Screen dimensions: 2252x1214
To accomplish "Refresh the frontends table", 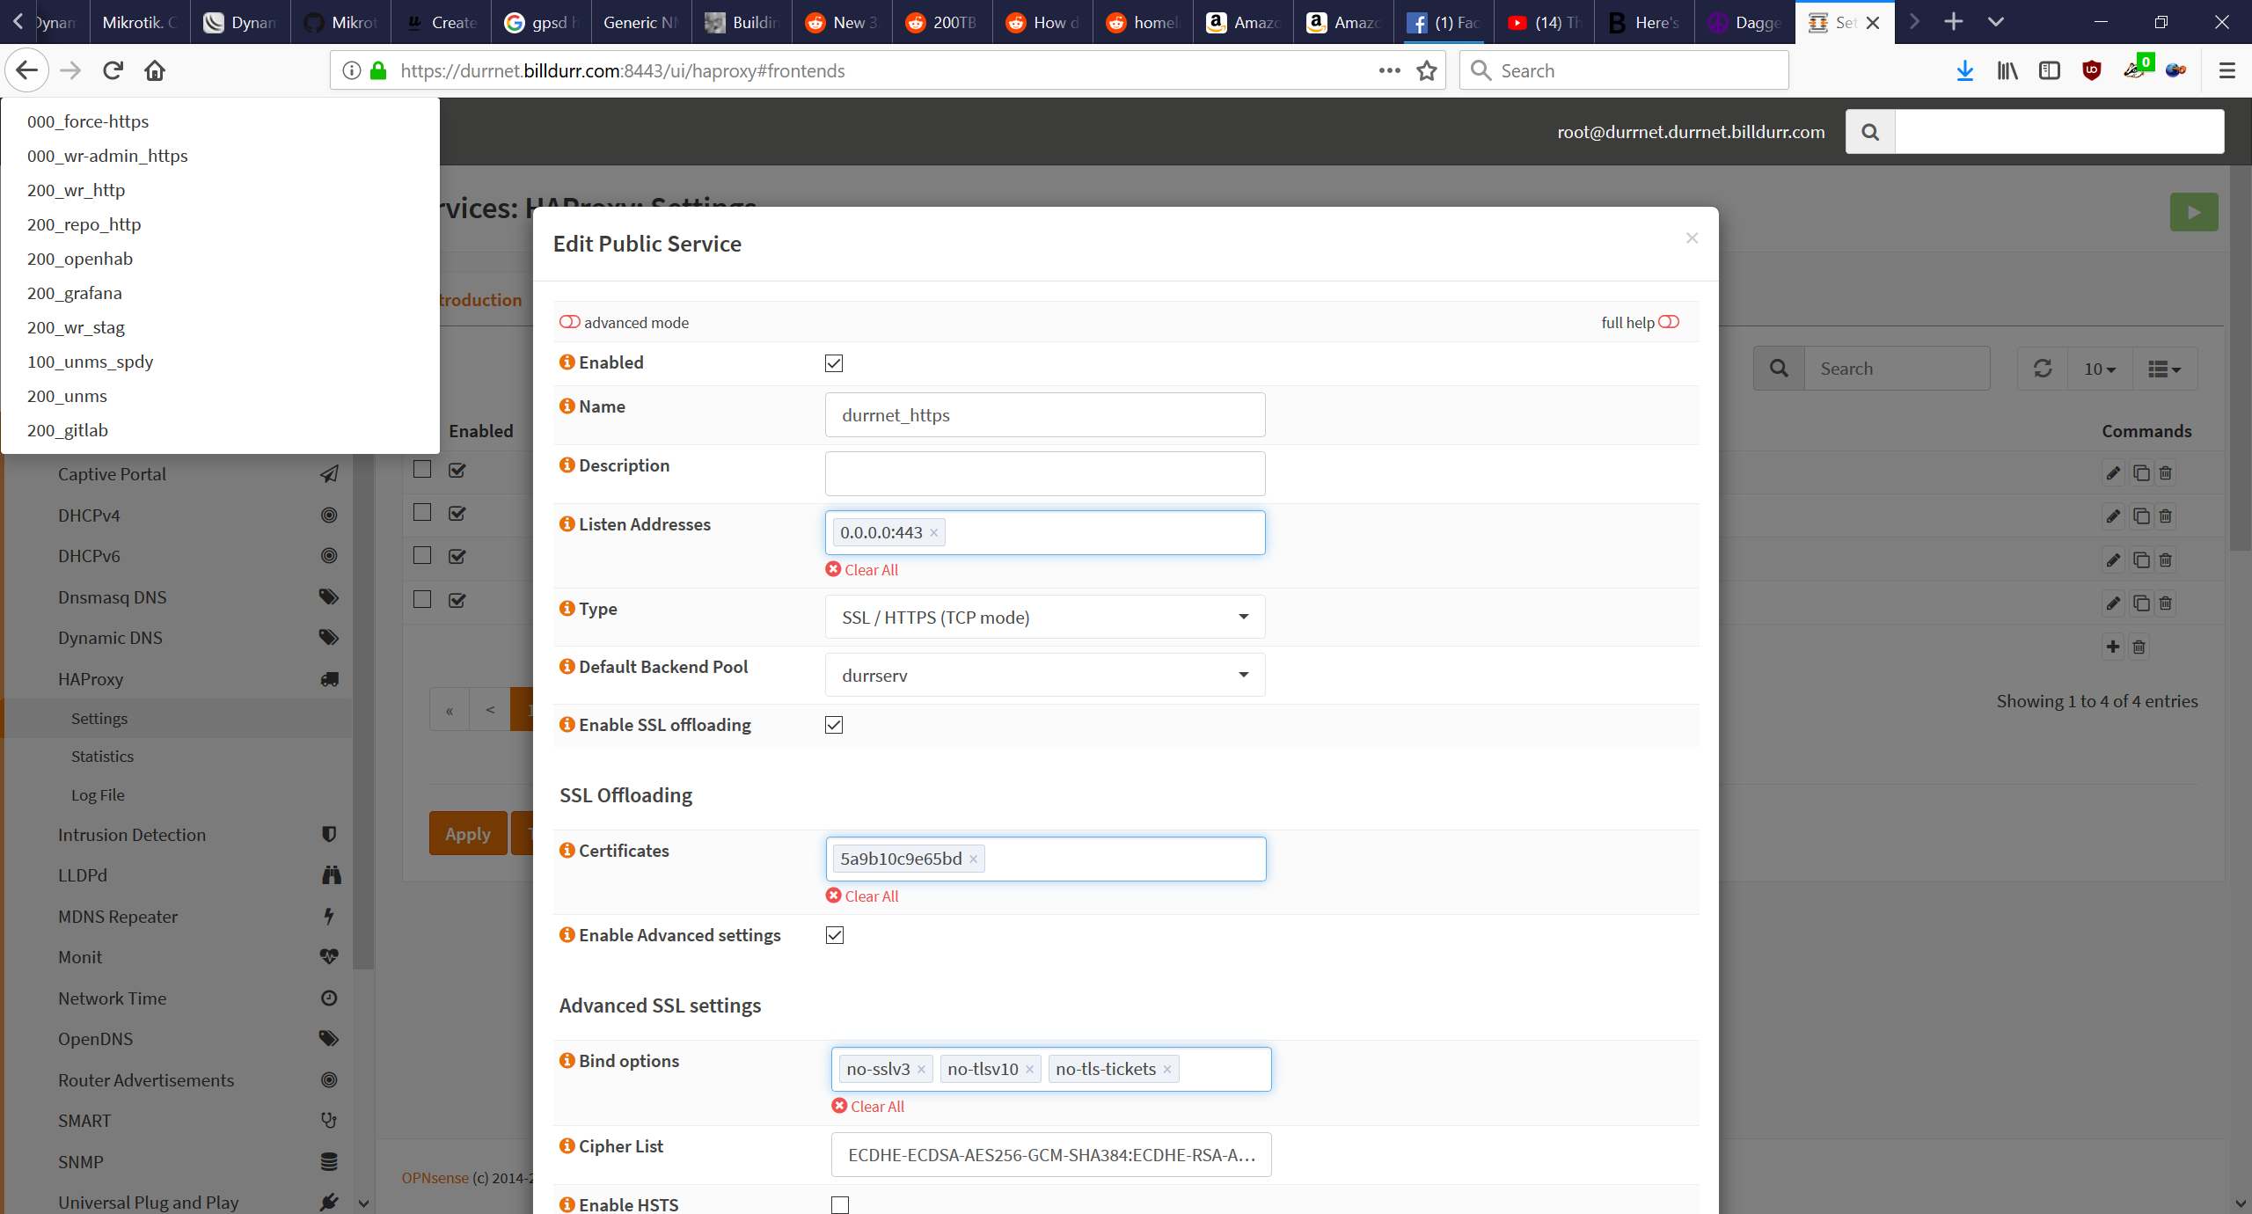I will (x=2042, y=368).
